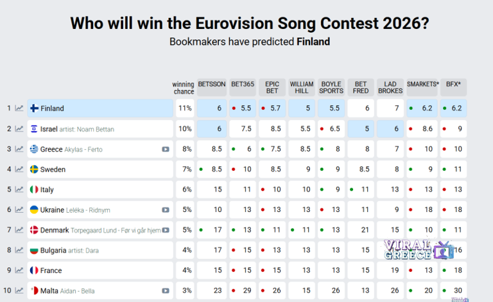Click the chart icon next to Italy's rank
Viewport: 493px width, 302px height.
click(x=19, y=190)
